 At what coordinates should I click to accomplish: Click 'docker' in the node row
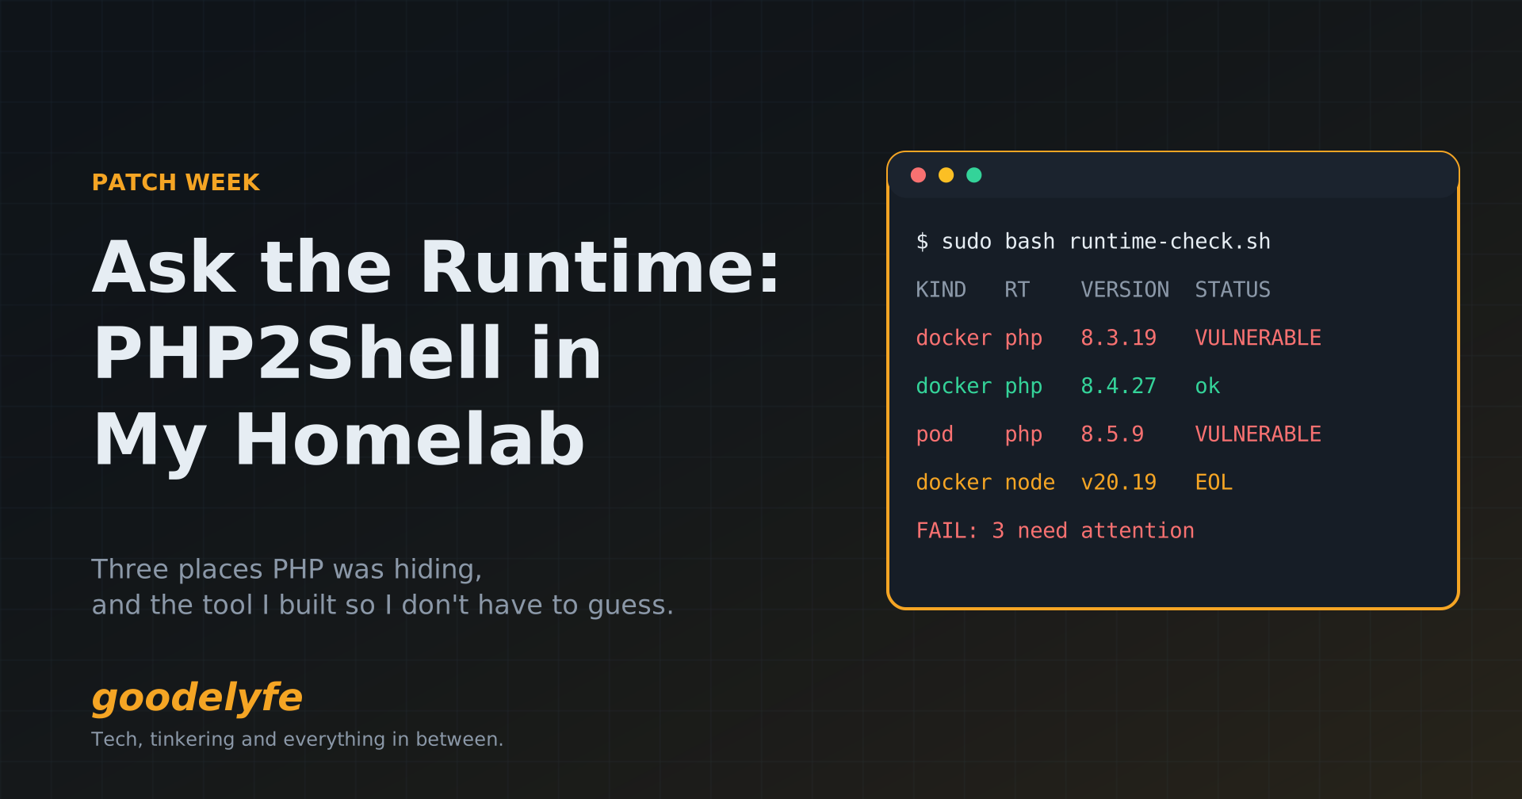(x=954, y=483)
